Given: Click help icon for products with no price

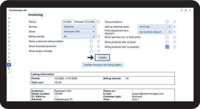Looking at the screenshot, I should tap(174, 42).
